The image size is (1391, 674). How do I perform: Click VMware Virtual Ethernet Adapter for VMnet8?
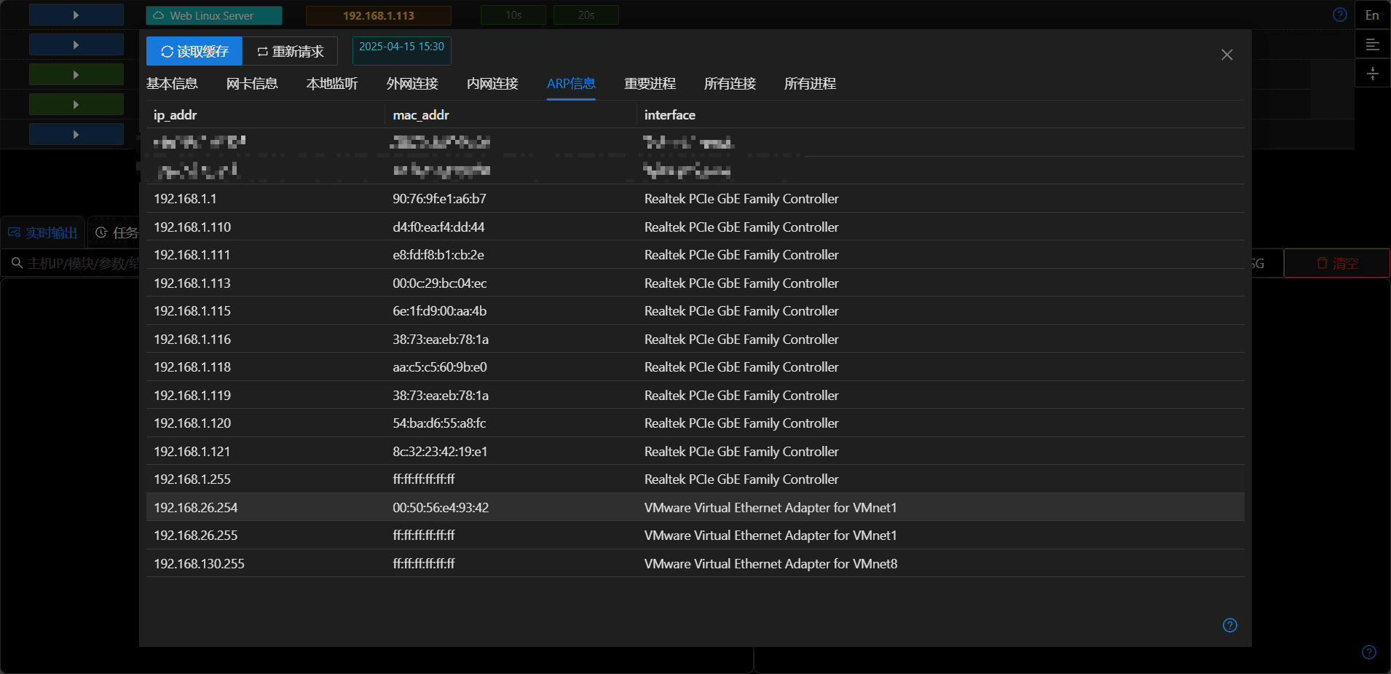click(771, 564)
